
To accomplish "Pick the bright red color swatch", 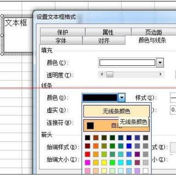I will click(x=88, y=154).
